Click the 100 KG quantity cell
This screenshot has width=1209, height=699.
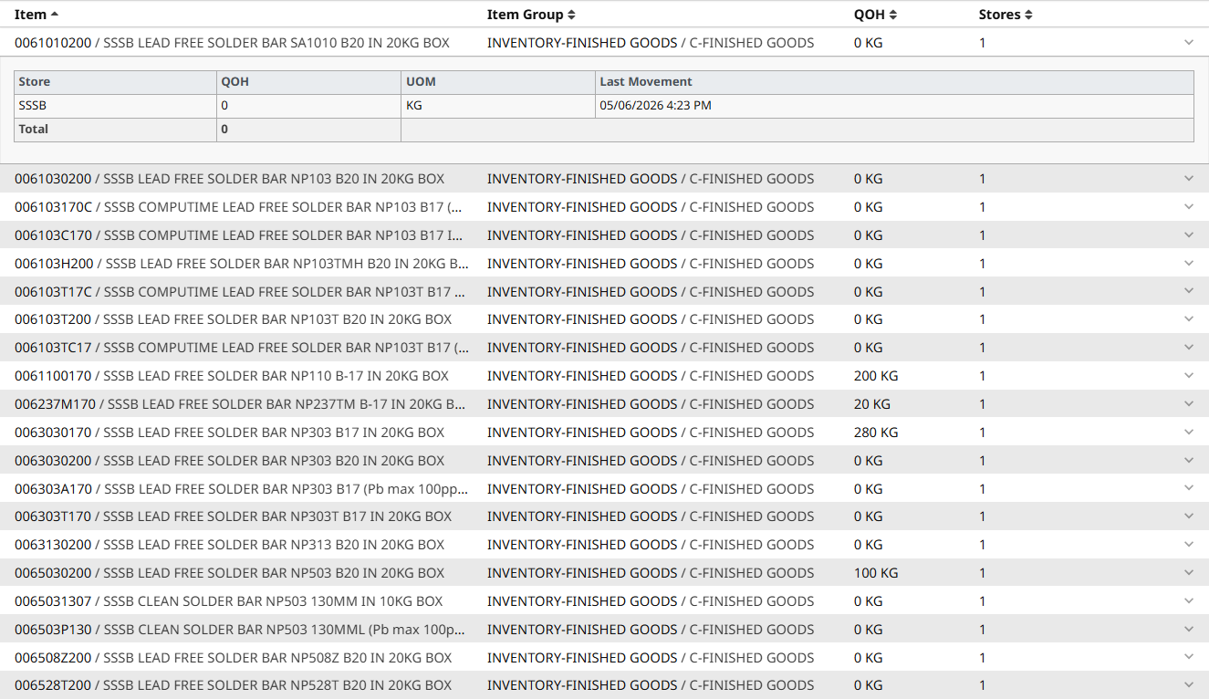point(876,573)
